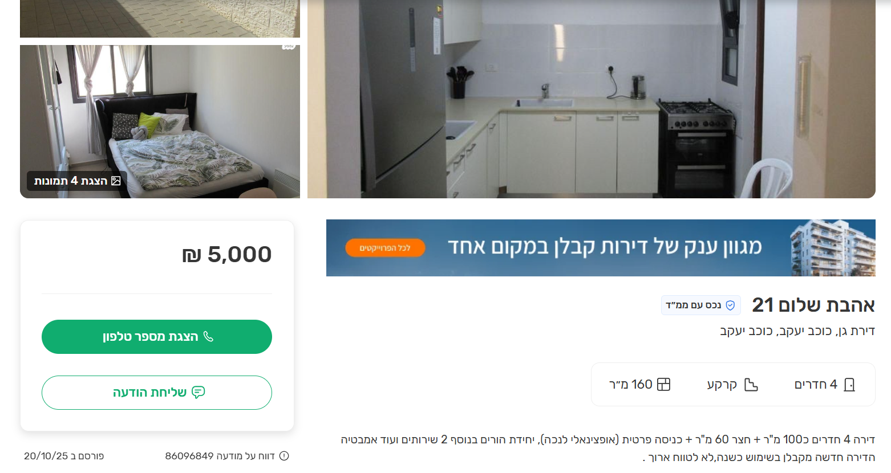891x473 pixels.
Task: Click the phone icon in green button
Action: point(208,337)
